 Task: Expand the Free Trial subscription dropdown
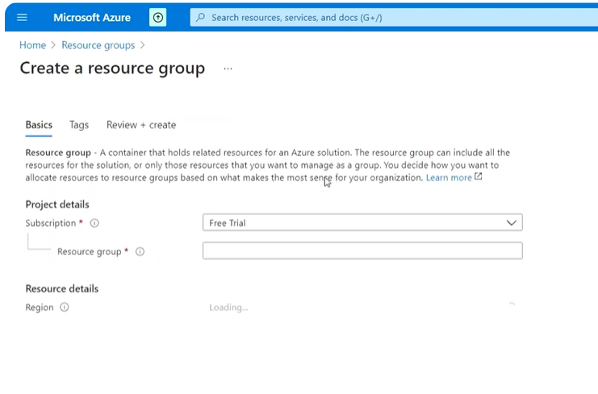coord(362,222)
